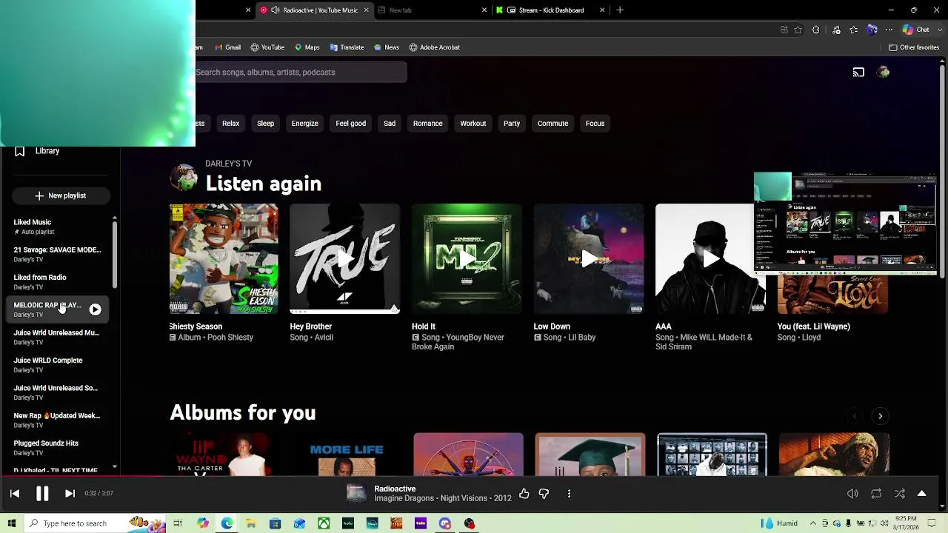Open the Adobe Acrobat bookmark

pos(434,47)
